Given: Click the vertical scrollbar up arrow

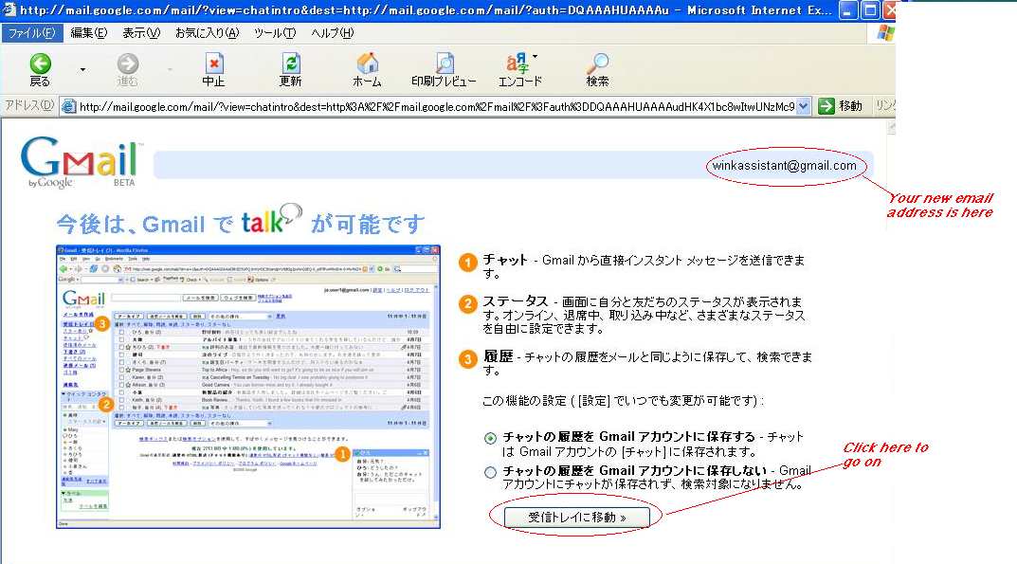Looking at the screenshot, I should pos(891,128).
